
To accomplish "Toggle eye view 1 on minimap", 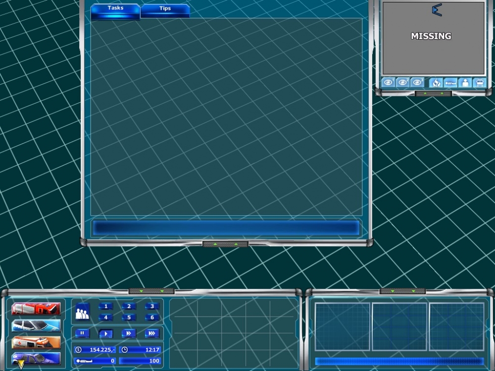I will click(x=388, y=83).
